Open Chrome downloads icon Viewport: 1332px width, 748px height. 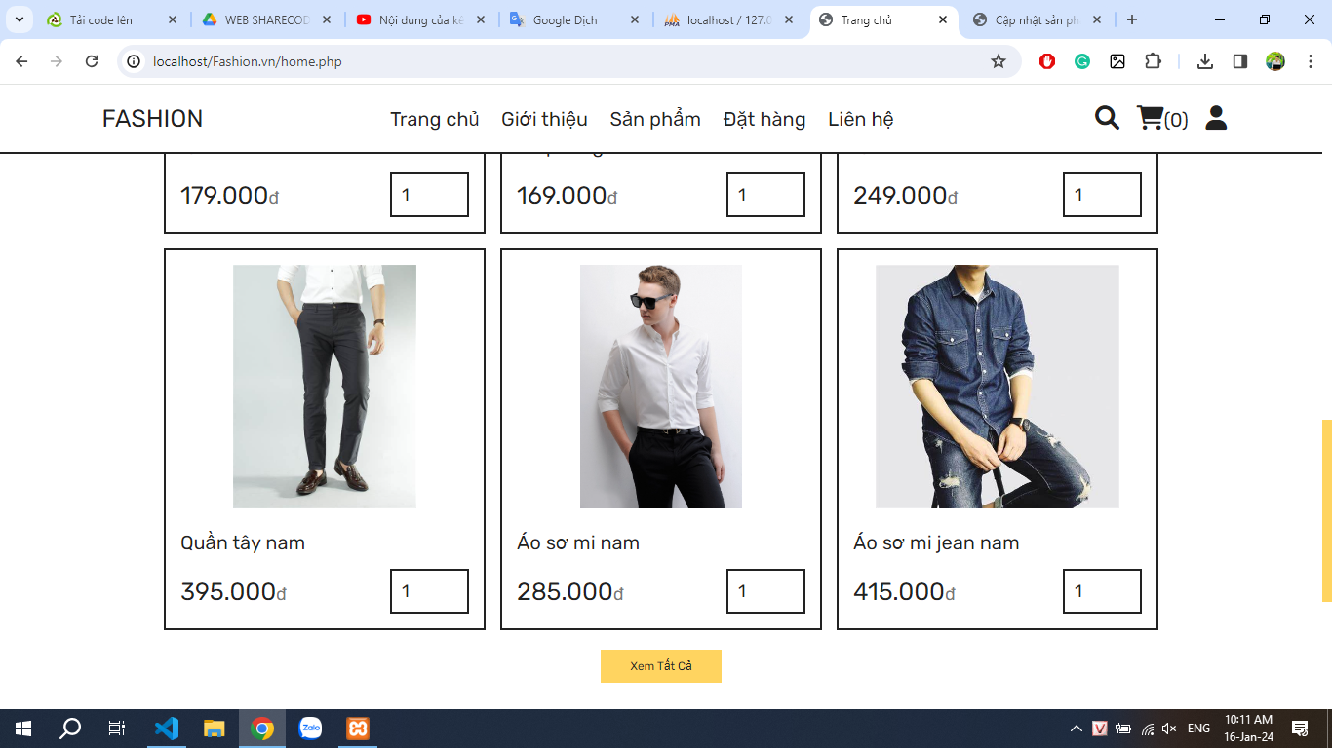(x=1205, y=61)
